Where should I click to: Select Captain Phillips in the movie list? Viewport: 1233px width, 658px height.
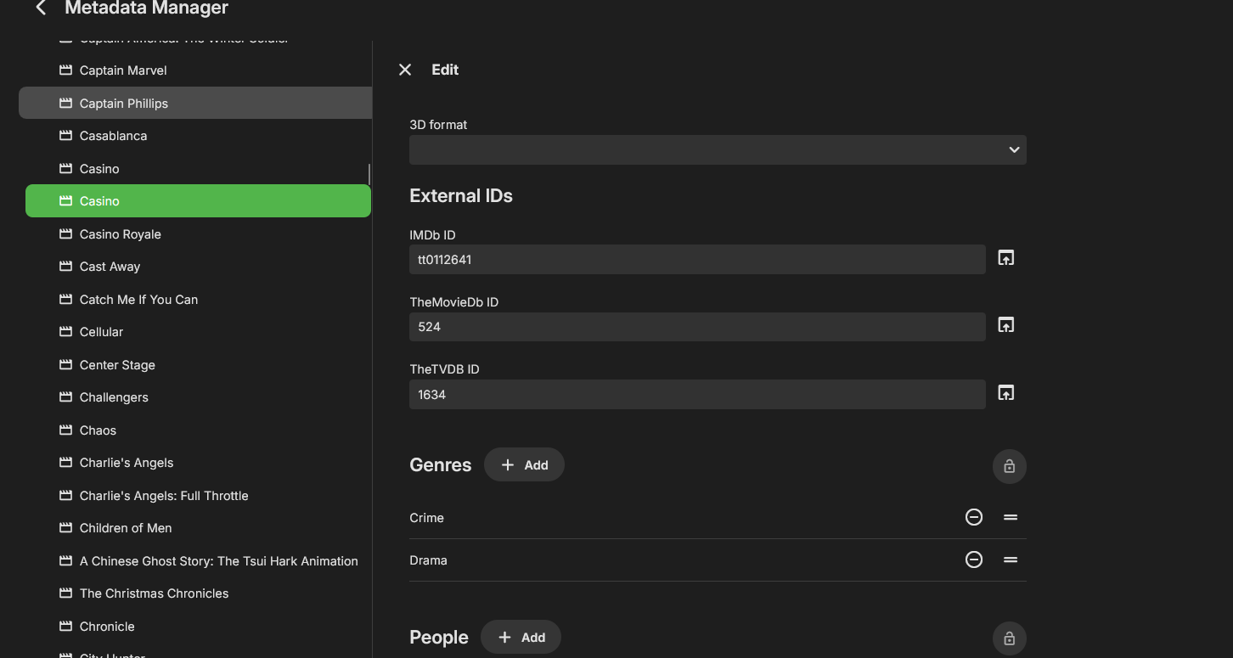[x=124, y=104]
